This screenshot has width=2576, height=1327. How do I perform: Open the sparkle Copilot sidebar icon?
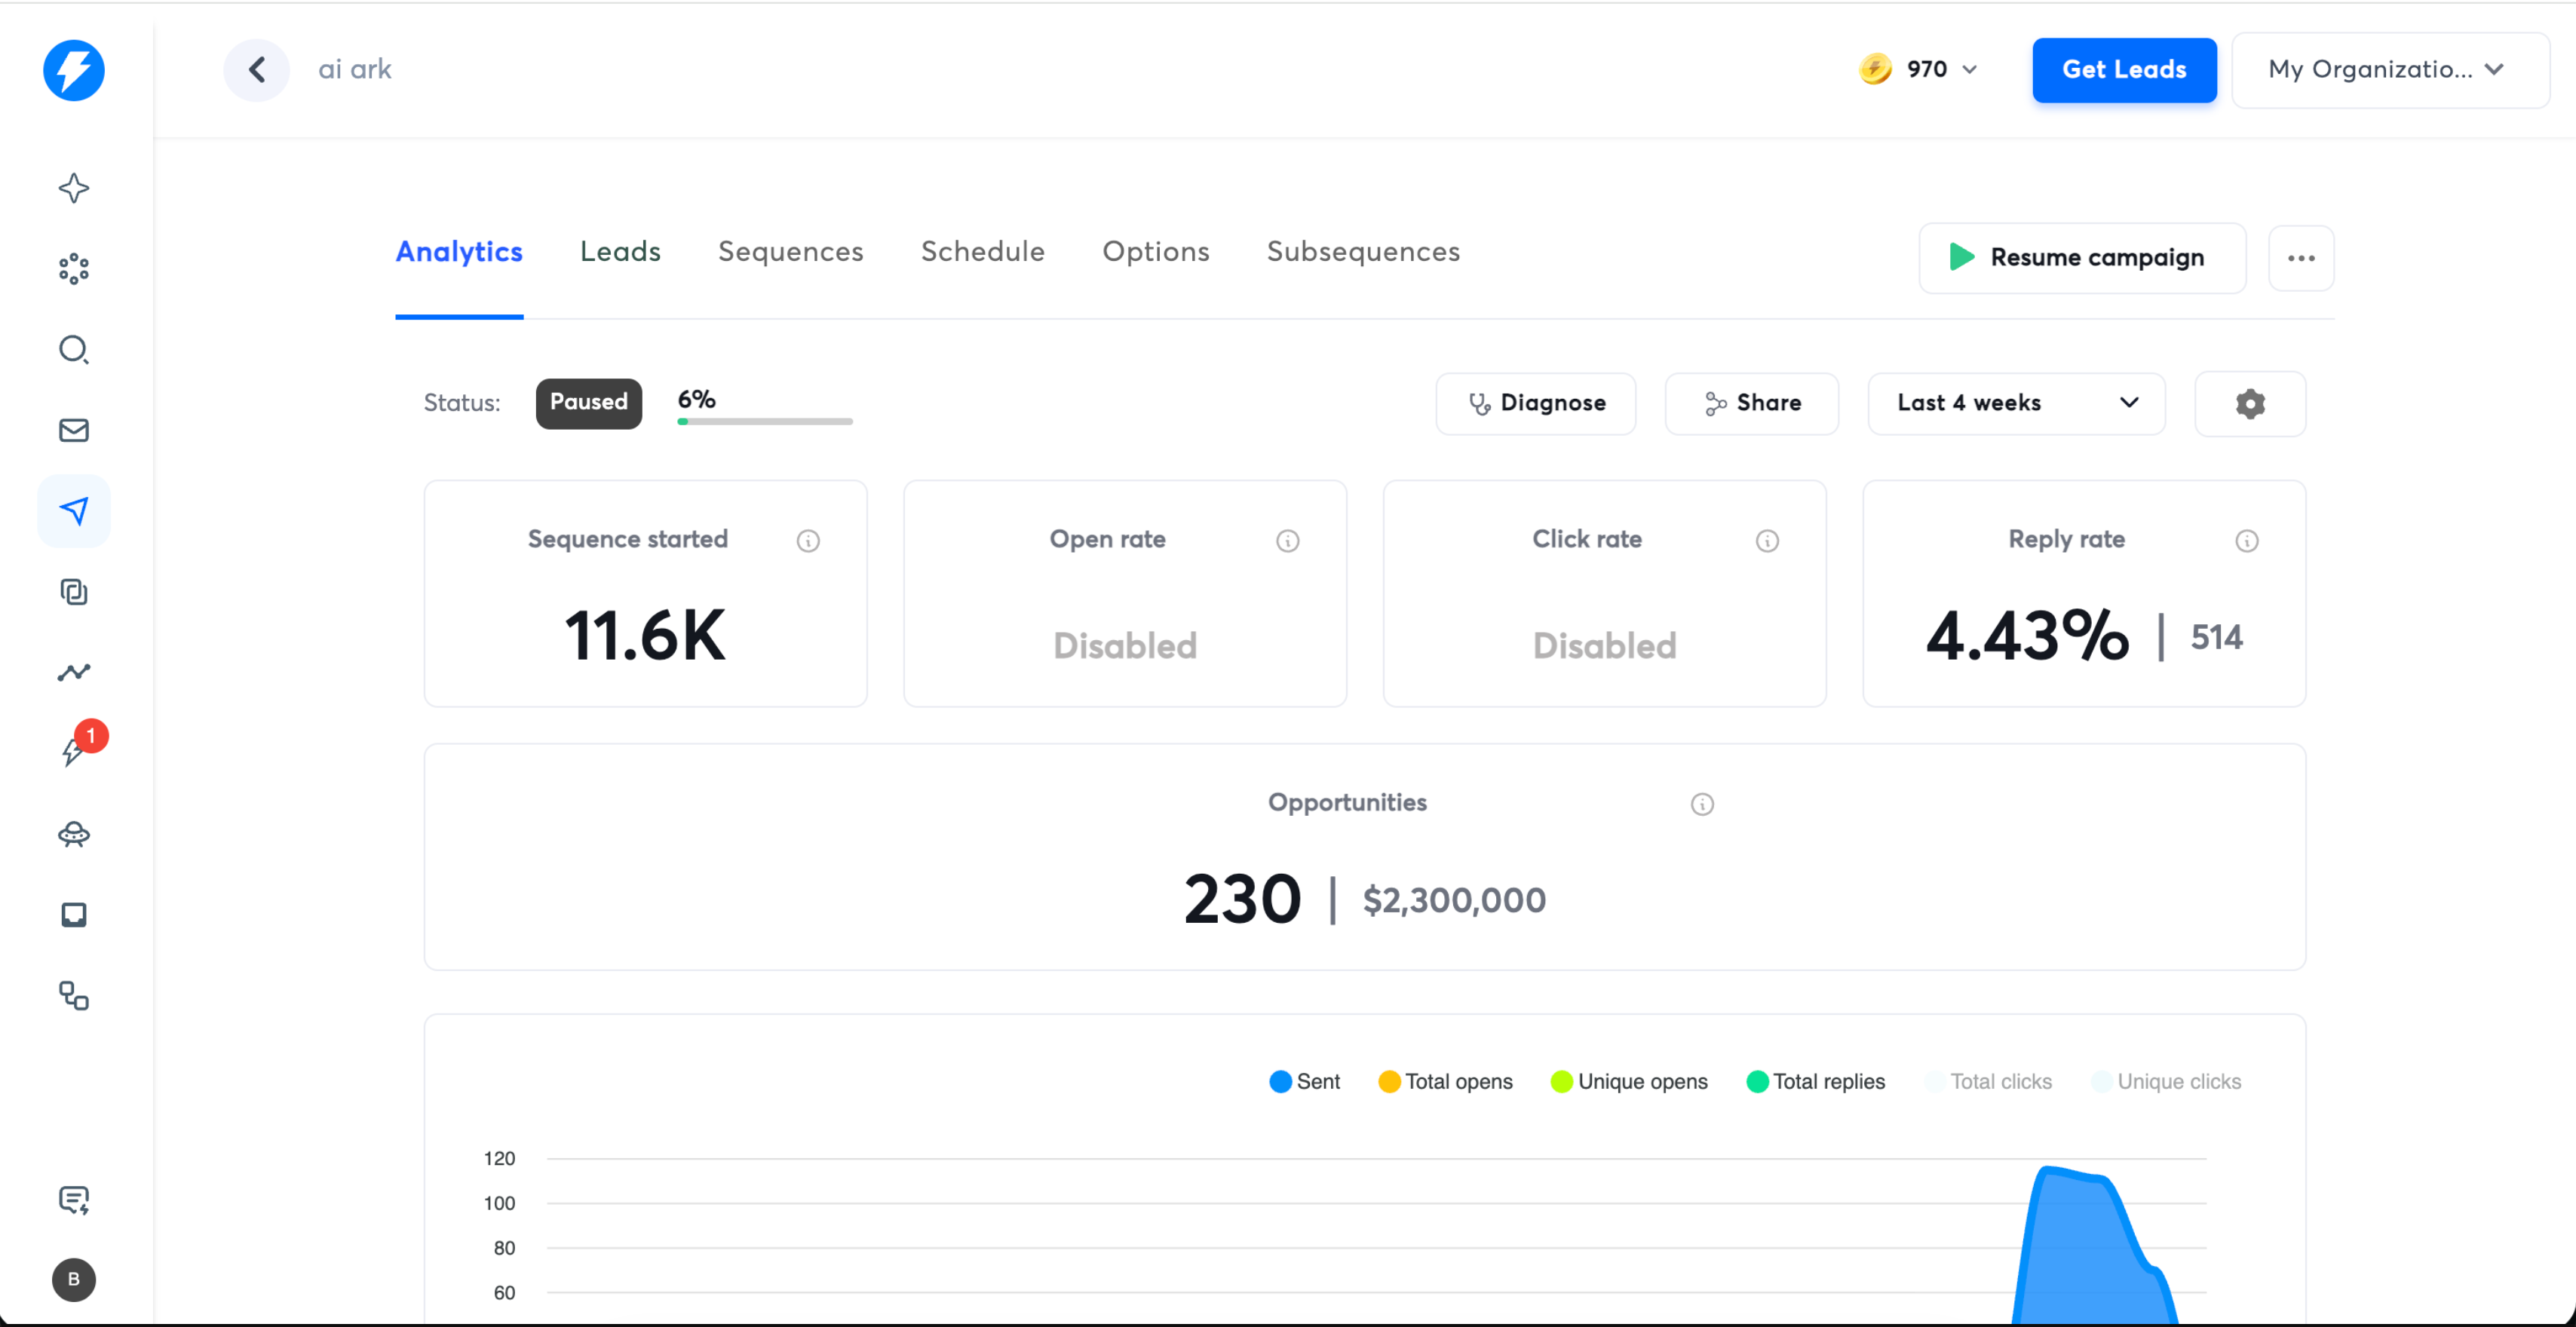[74, 188]
